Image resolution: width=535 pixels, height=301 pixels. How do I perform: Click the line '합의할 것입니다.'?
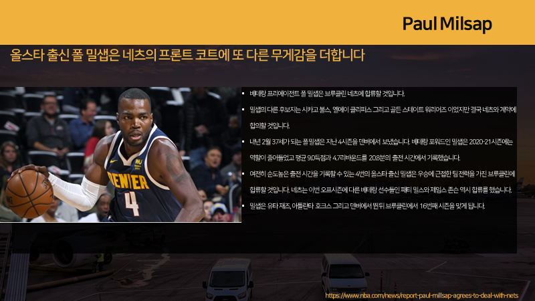pos(270,126)
